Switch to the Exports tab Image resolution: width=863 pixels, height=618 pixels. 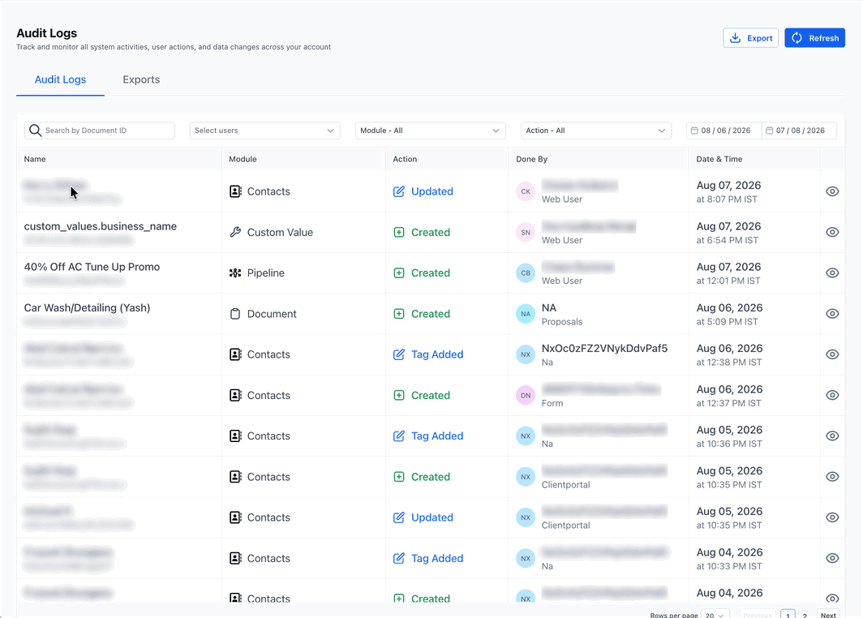click(141, 79)
